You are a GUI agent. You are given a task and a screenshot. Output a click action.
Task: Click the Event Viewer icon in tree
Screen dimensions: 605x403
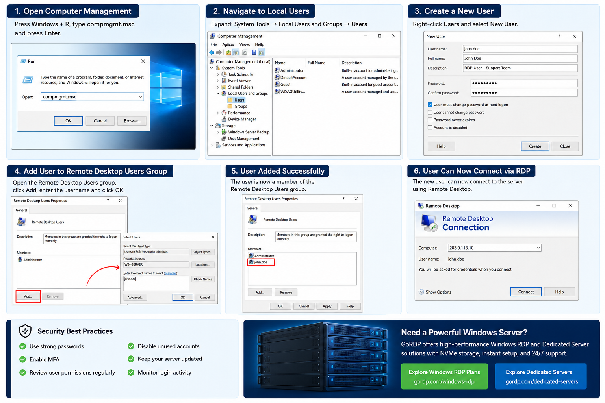224,81
